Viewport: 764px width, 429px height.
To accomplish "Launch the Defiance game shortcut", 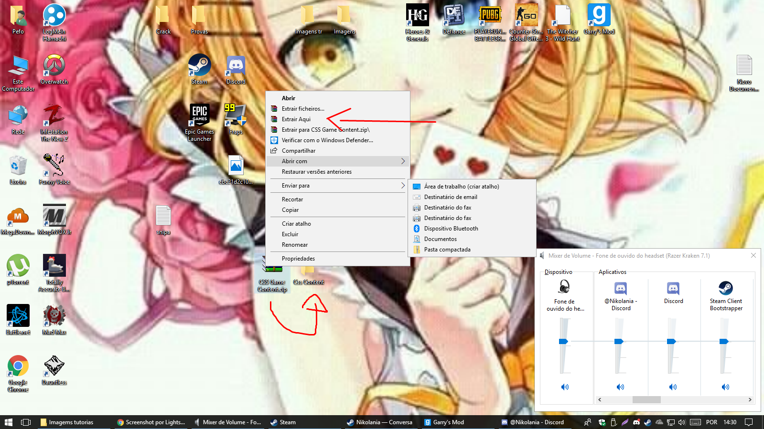I will [x=453, y=19].
